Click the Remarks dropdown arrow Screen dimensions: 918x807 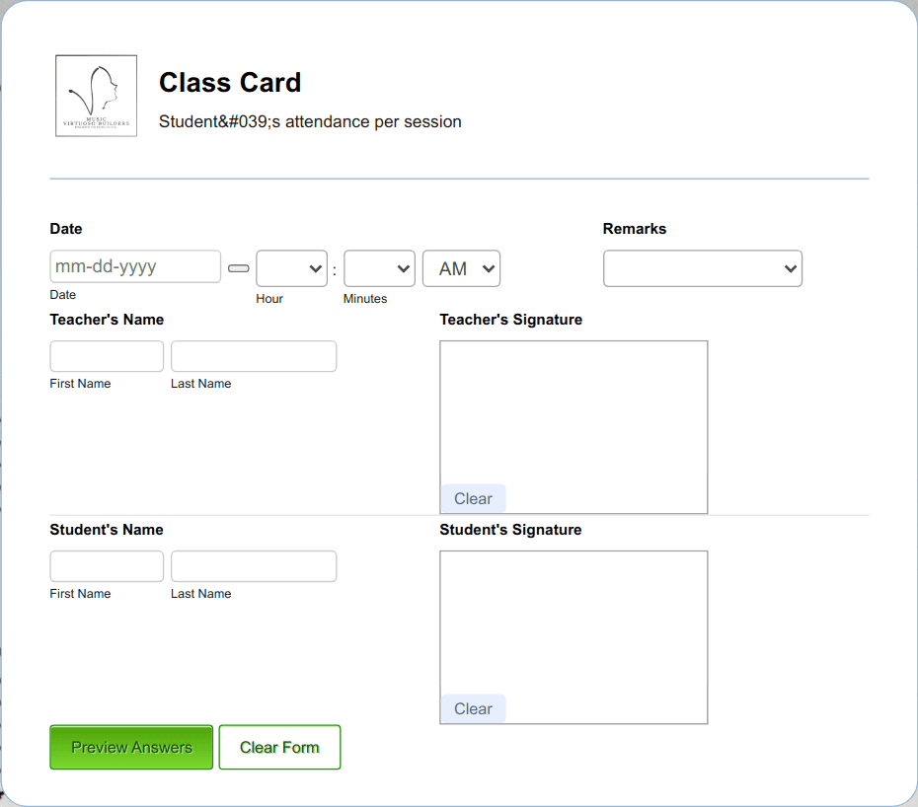click(x=789, y=267)
